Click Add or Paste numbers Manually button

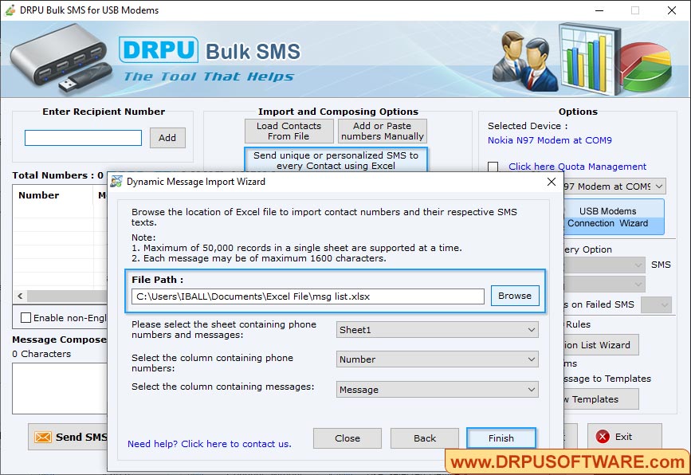click(x=382, y=131)
